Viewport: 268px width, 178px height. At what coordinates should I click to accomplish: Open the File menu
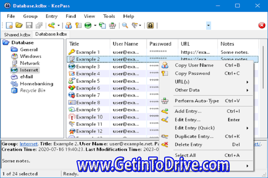pyautogui.click(x=11, y=16)
